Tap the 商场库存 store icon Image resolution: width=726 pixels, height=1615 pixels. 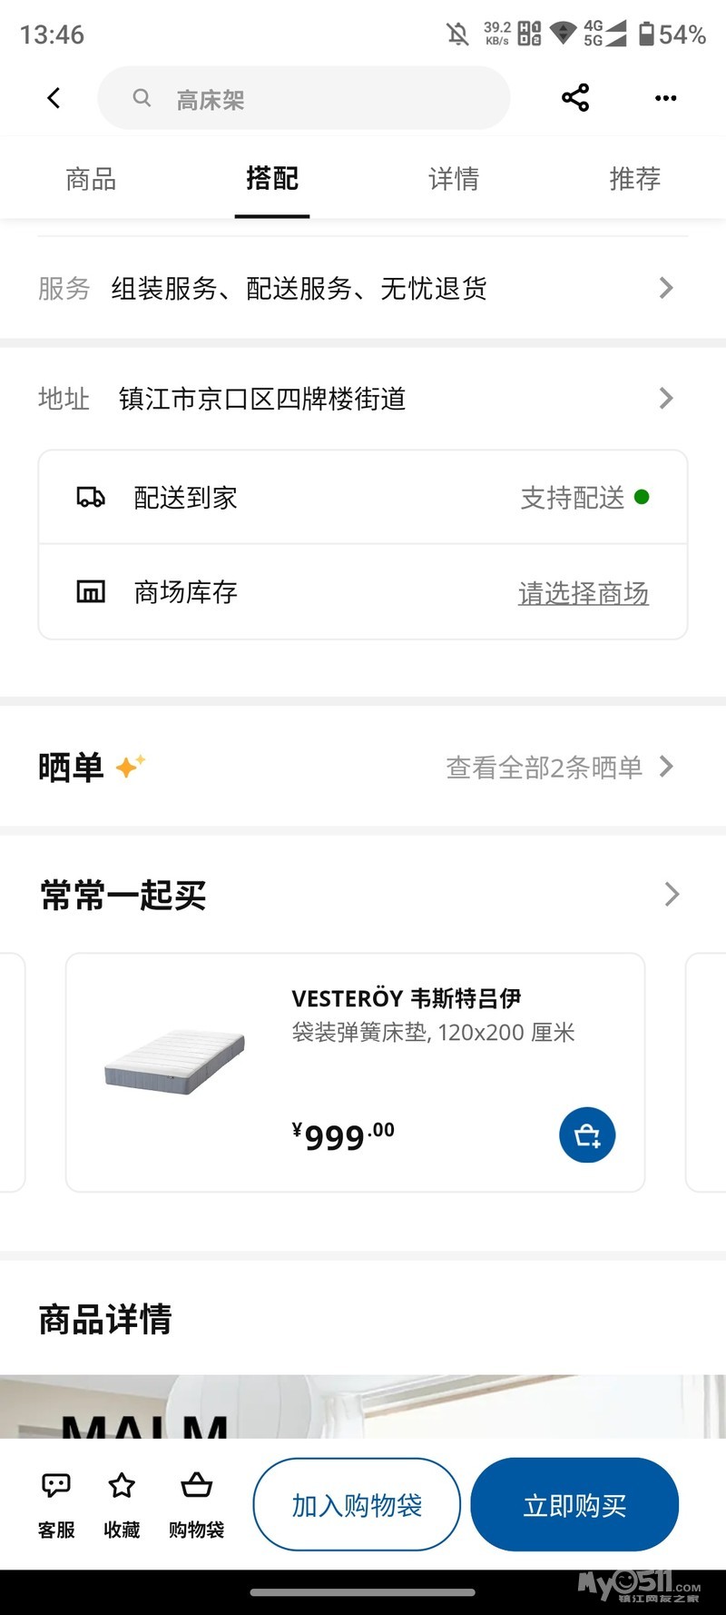tap(91, 592)
